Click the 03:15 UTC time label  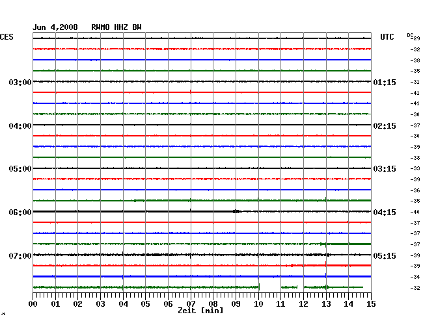(x=385, y=169)
